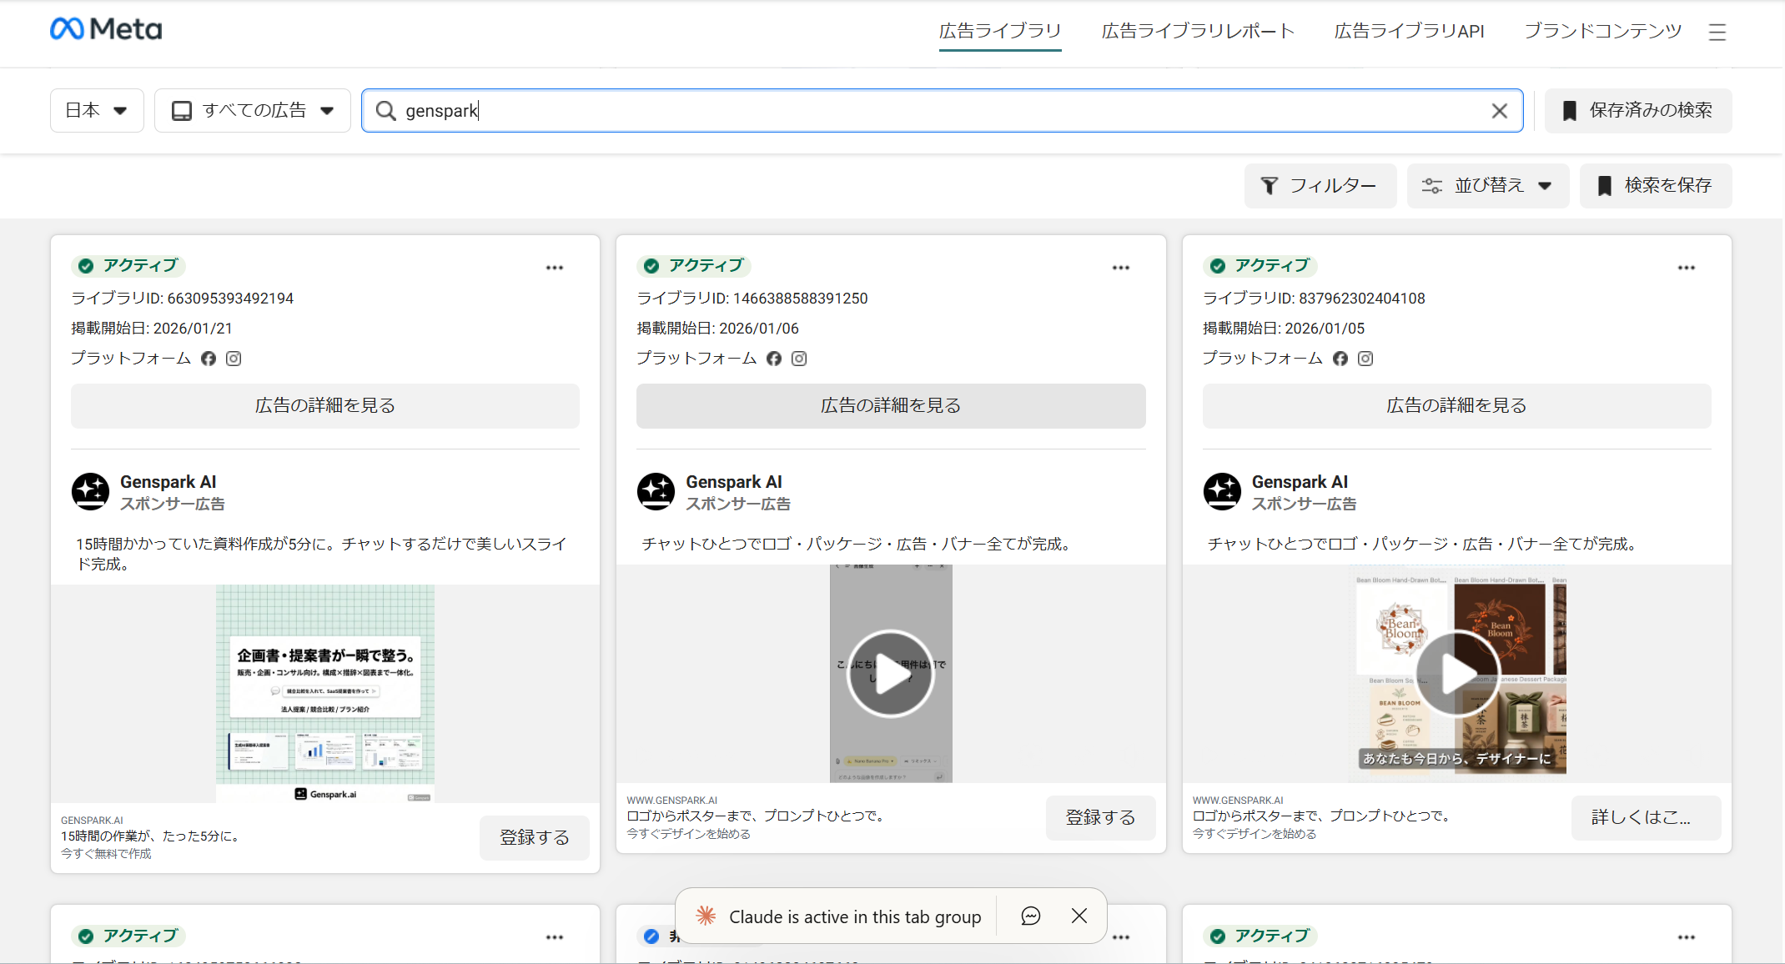Click Instagram platform icon in third ad
The height and width of the screenshot is (964, 1785).
pos(1365,359)
